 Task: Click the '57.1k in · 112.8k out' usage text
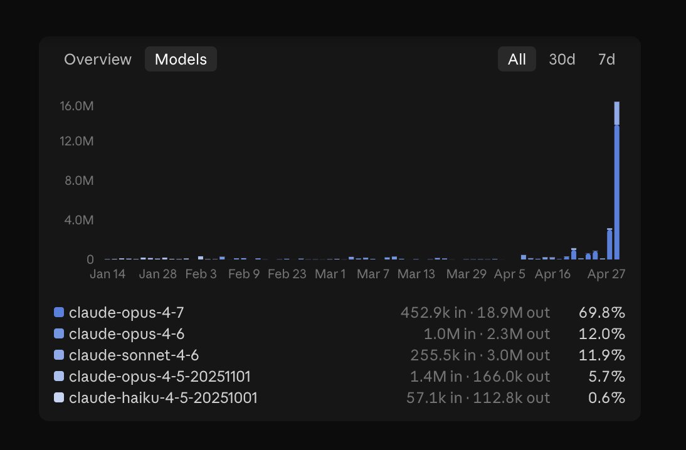coord(478,398)
